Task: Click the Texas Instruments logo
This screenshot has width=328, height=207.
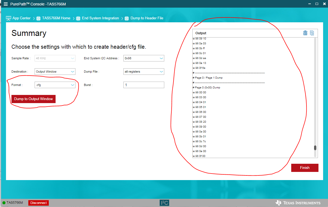Action: click(298, 203)
